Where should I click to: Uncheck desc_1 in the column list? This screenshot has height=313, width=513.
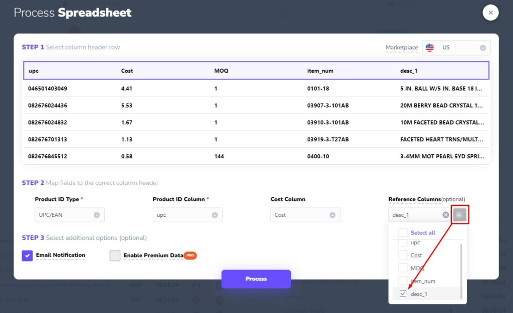402,293
